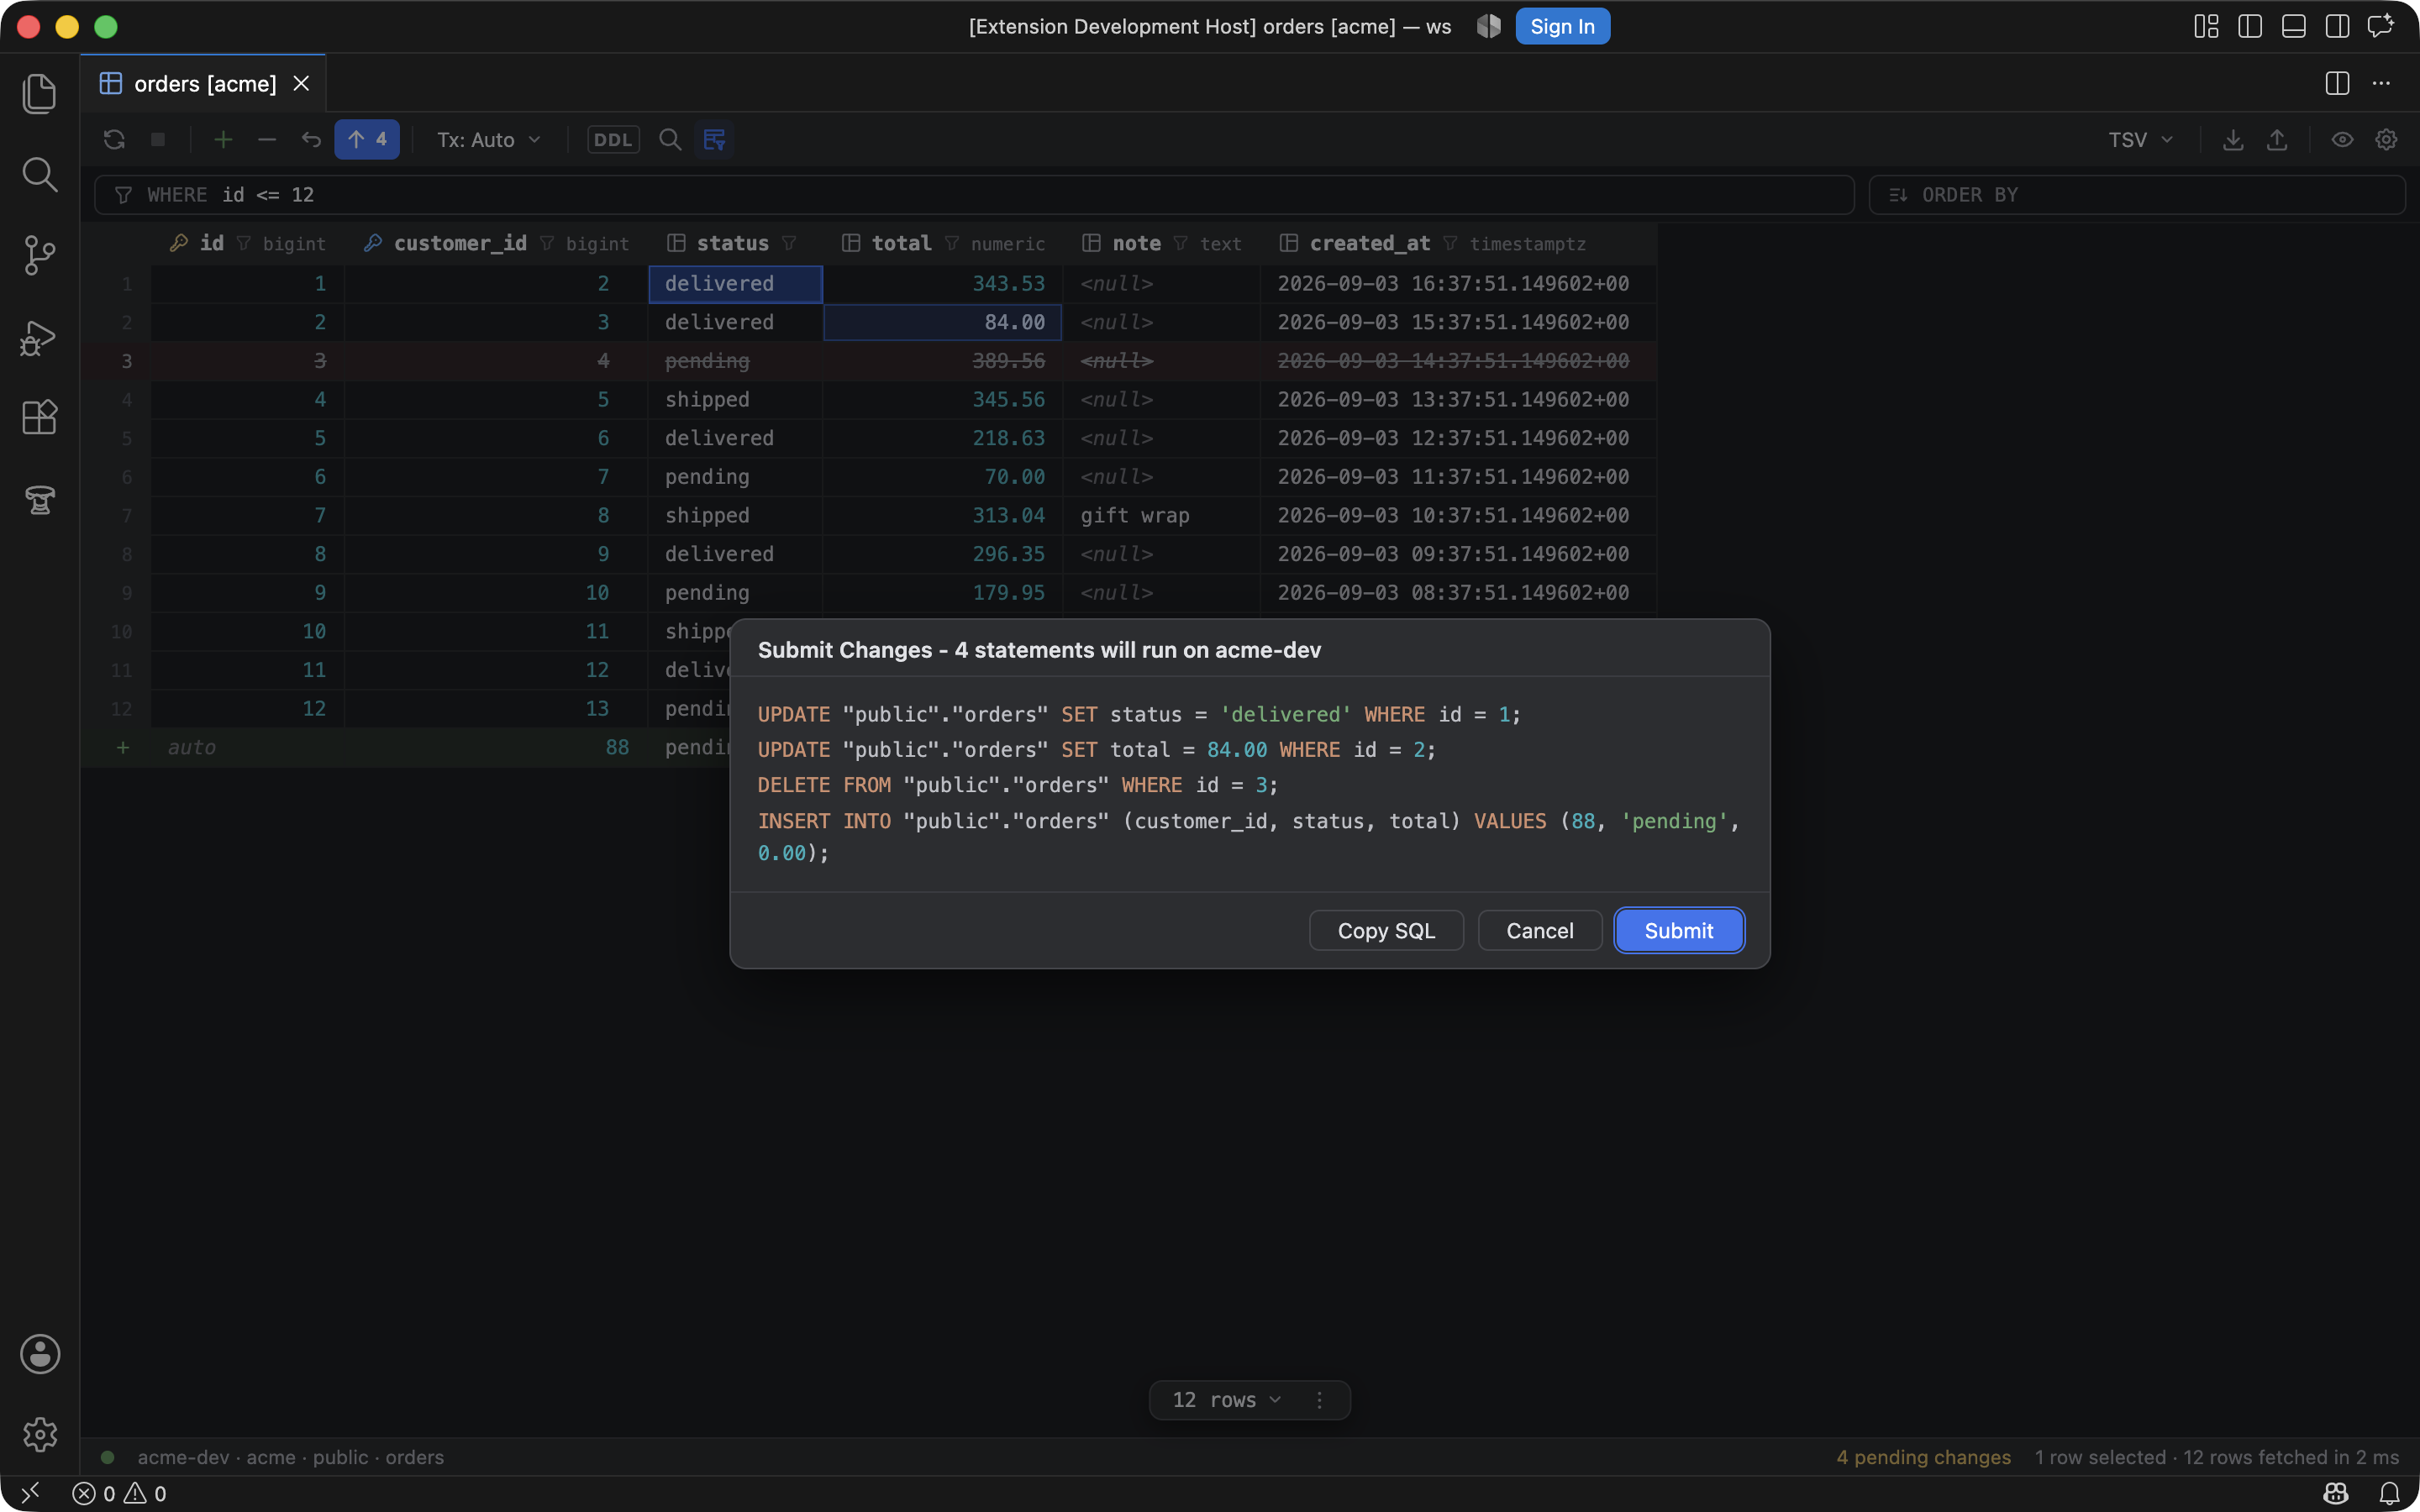This screenshot has height=1512, width=2420.
Task: Filter the status column funnel icon
Action: 789,243
